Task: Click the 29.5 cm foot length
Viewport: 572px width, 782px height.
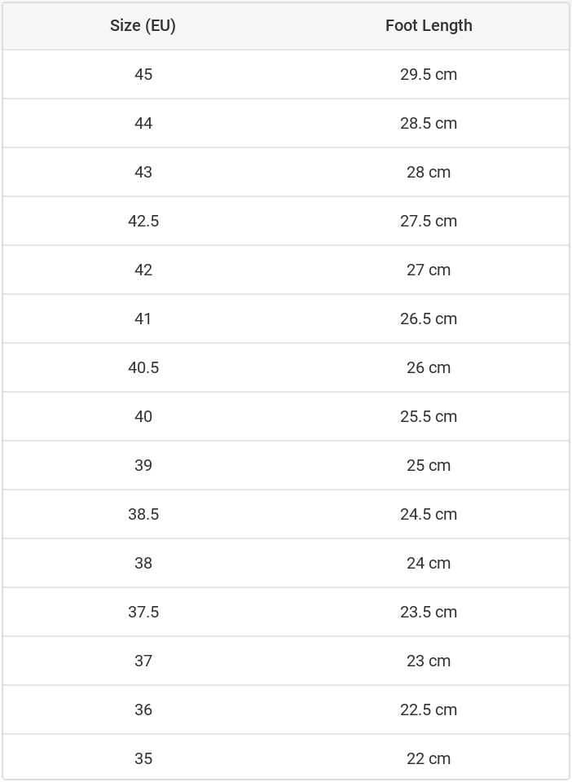Action: (429, 74)
